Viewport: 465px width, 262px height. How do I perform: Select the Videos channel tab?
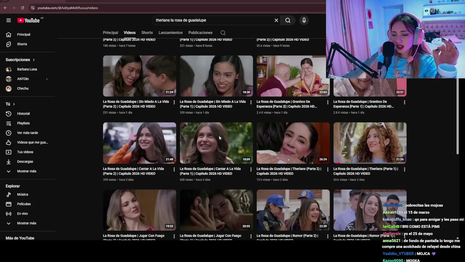coord(130,33)
